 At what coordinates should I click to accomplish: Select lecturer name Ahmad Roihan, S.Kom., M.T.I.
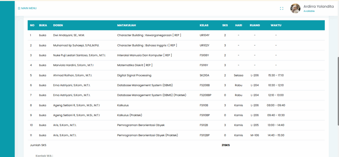[73, 75]
